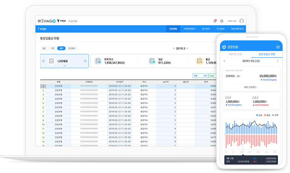290x173 pixels.
Task: Click the 전체 597 filter button
Action: [x=200, y=76]
